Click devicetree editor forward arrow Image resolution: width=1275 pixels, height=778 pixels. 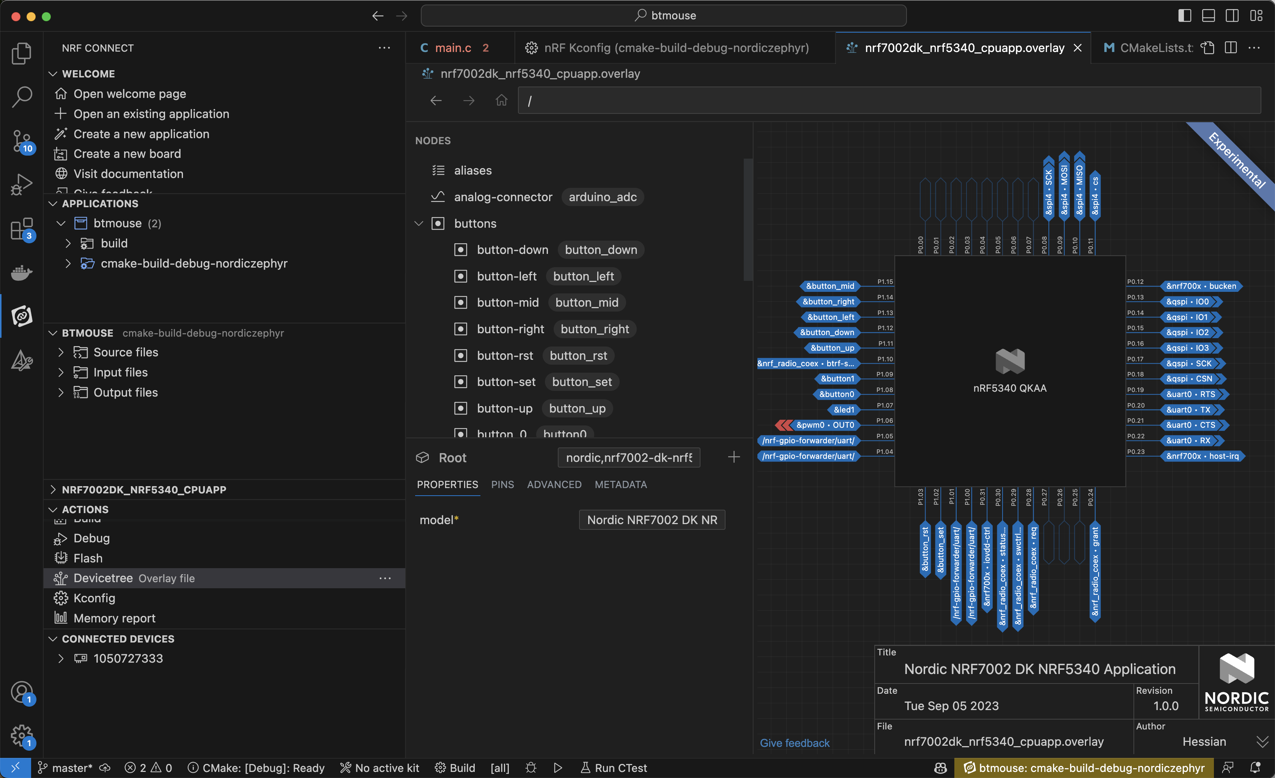pos(469,101)
